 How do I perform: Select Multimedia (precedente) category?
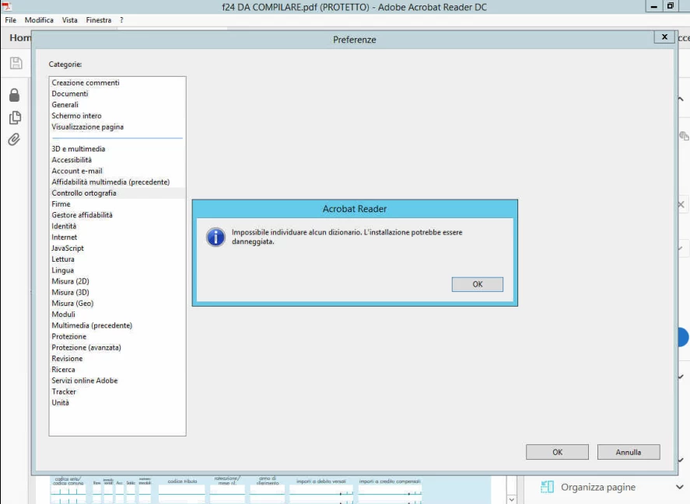point(117,325)
